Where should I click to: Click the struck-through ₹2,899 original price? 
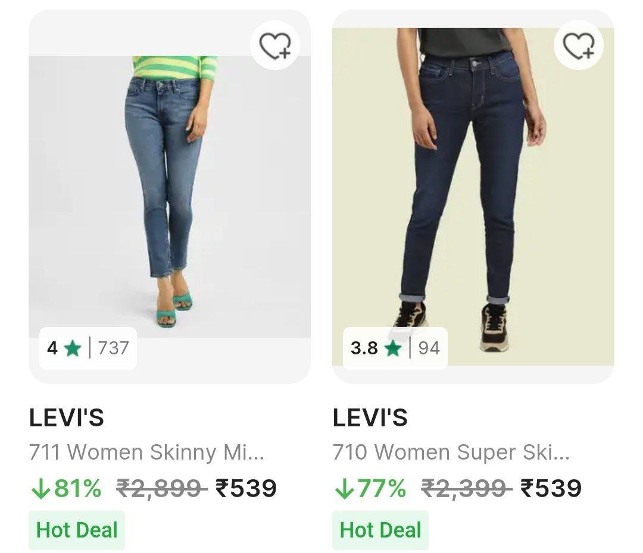(x=161, y=489)
